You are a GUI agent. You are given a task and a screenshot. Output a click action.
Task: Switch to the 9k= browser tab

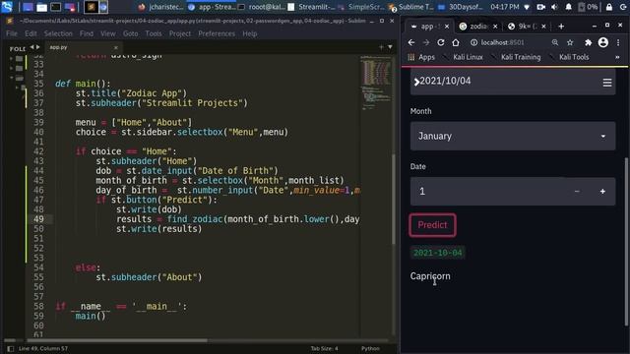click(x=527, y=27)
